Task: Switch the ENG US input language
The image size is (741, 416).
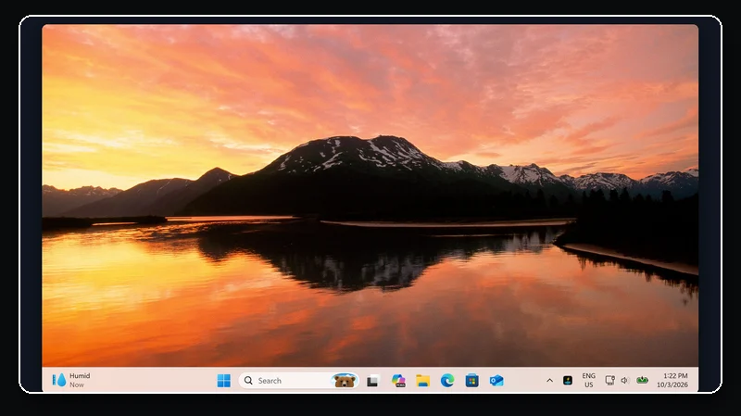Action: 588,381
